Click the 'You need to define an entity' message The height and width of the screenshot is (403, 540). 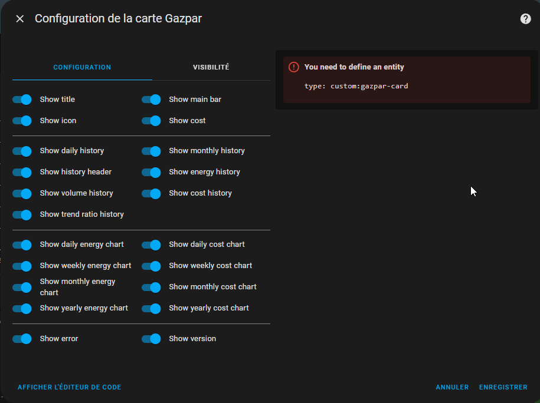354,67
